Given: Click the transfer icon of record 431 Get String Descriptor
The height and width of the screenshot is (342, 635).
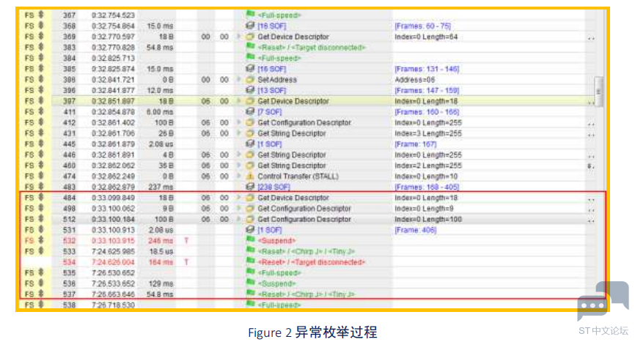Looking at the screenshot, I should coord(250,133).
